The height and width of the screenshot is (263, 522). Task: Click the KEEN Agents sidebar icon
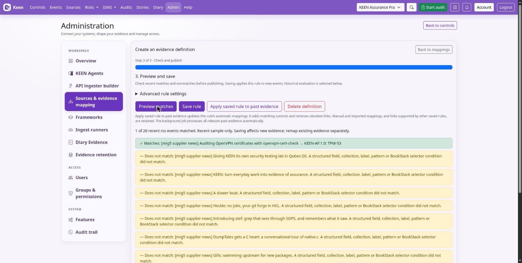pos(71,73)
